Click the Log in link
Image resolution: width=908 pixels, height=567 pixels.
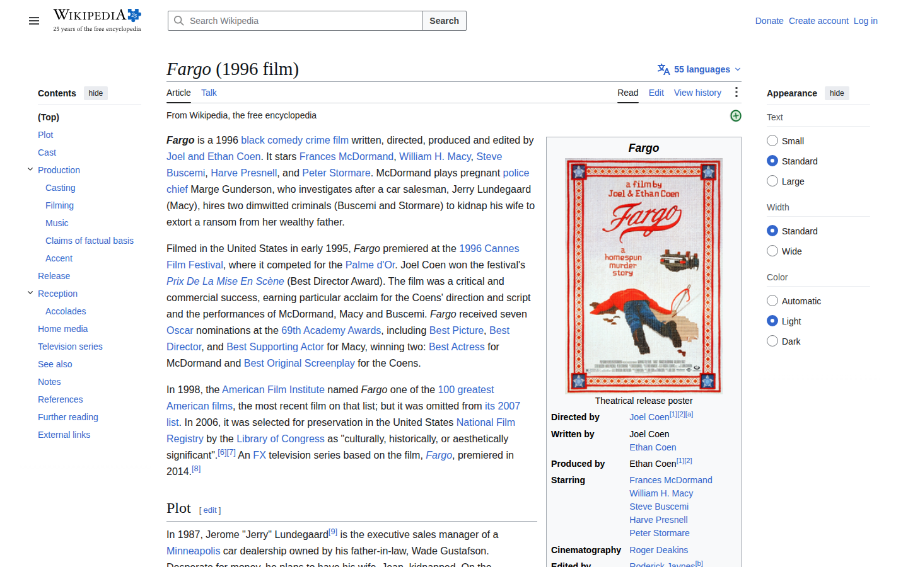pyautogui.click(x=866, y=21)
